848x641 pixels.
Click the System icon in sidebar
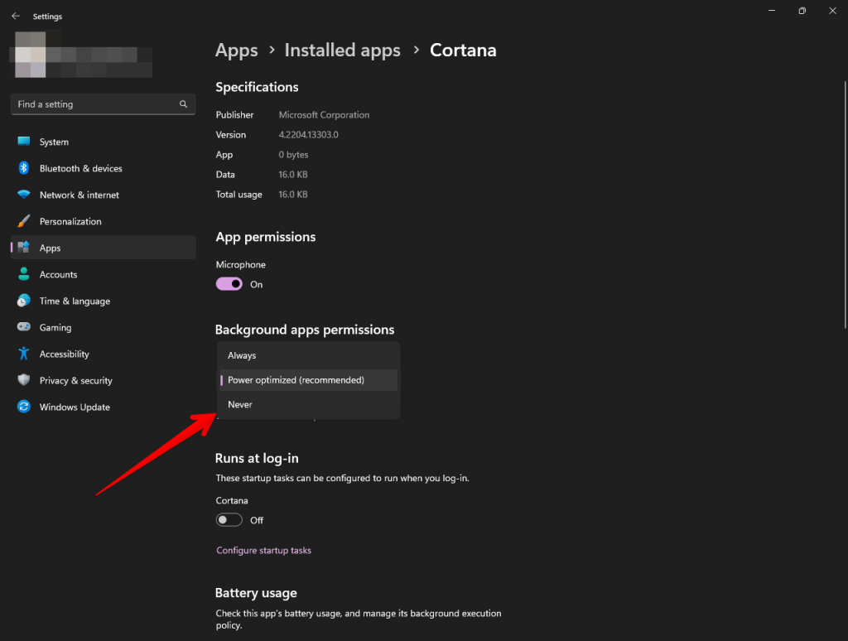[x=23, y=142]
